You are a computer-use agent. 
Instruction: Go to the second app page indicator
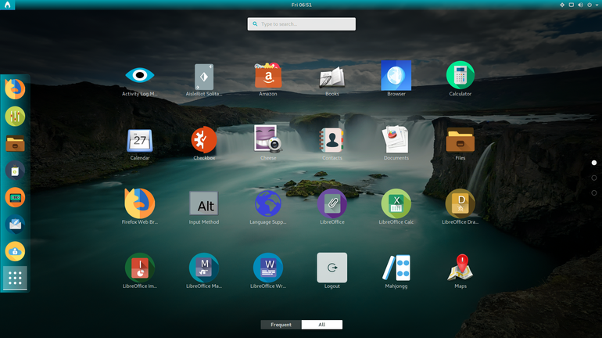click(x=594, y=178)
